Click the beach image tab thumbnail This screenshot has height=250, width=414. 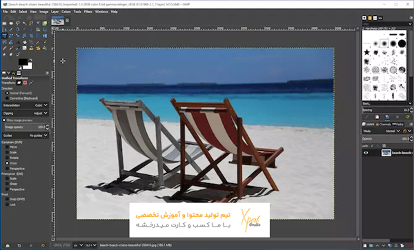tap(58, 21)
